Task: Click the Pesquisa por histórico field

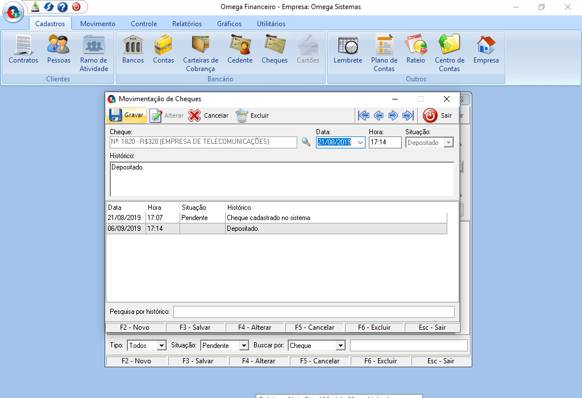Action: 314,312
